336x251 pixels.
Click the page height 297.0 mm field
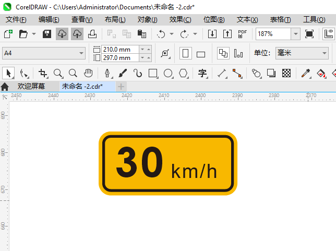120,57
